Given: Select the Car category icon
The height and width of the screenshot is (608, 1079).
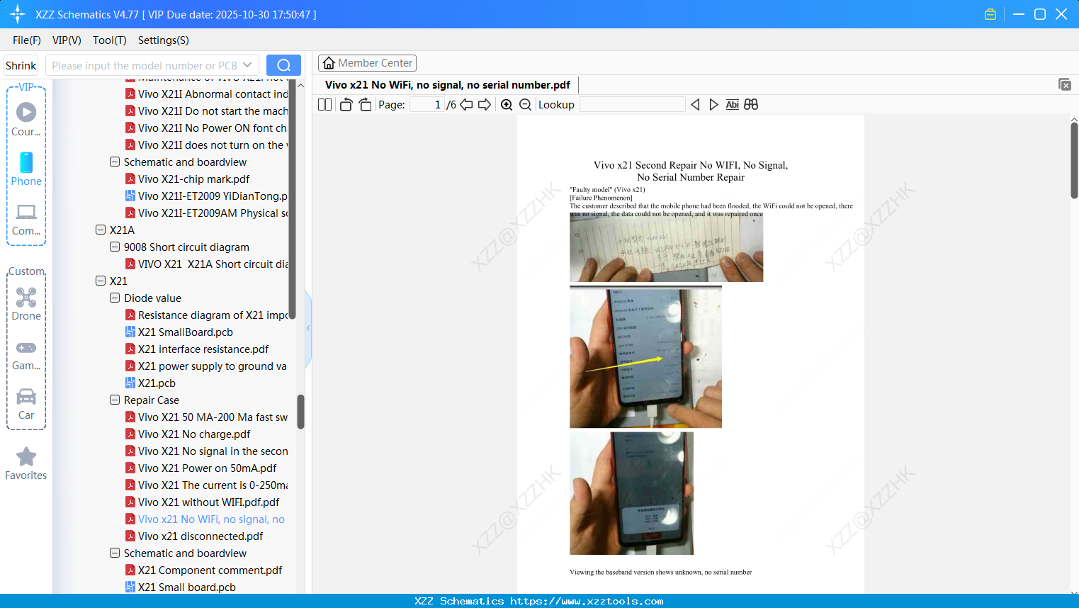Looking at the screenshot, I should point(26,405).
